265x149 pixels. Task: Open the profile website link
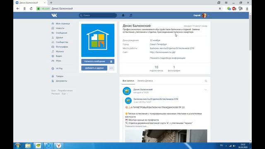(x=163, y=53)
